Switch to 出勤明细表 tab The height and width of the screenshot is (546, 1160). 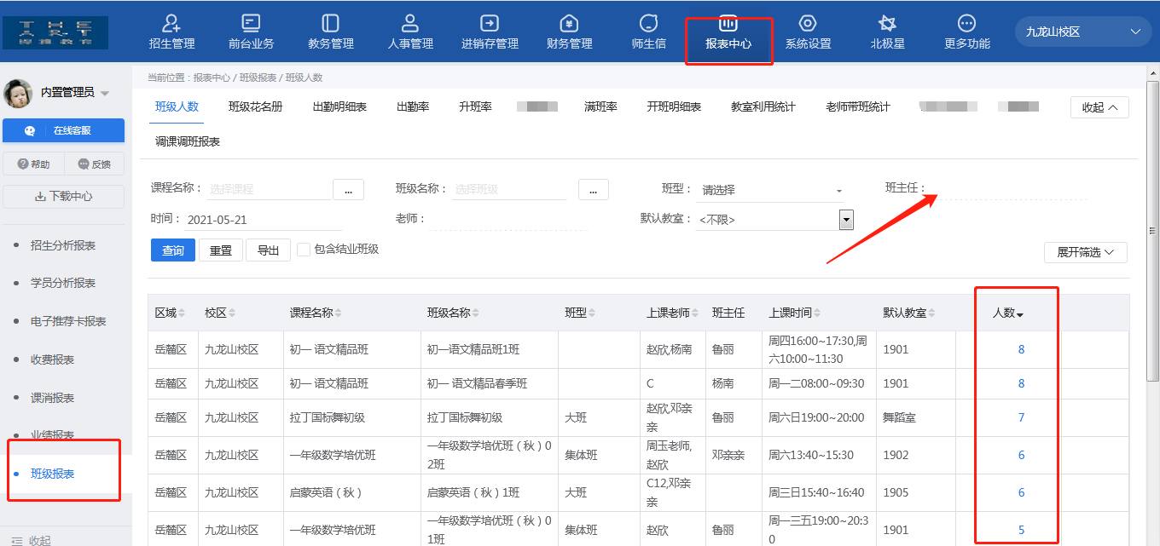tap(339, 106)
